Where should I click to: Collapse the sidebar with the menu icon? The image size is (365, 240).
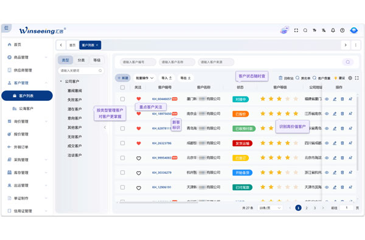(x=6, y=28)
